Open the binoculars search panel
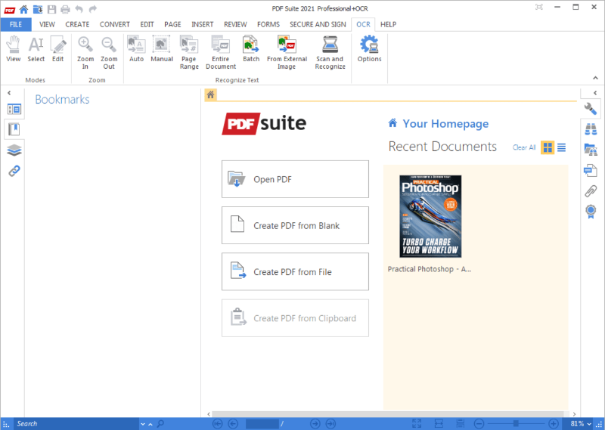Screen dimensions: 605x430 coord(591,129)
